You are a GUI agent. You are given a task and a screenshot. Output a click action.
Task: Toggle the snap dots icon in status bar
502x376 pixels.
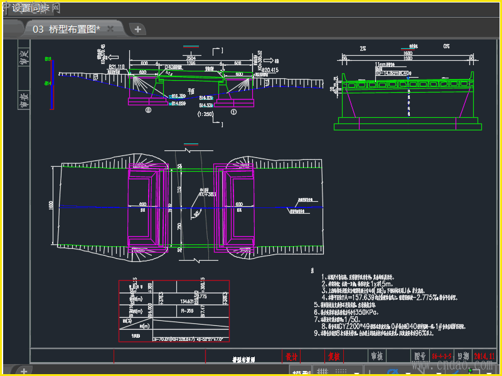pyautogui.click(x=341, y=372)
